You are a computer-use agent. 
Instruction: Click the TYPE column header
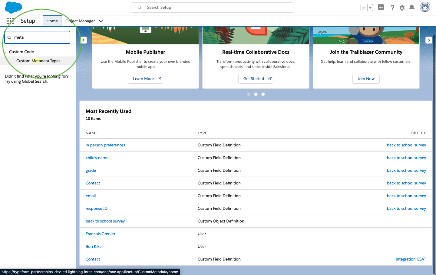203,133
